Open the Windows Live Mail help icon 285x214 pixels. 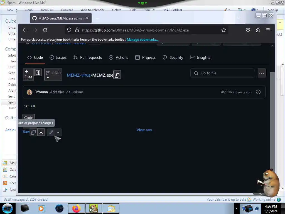point(254,10)
